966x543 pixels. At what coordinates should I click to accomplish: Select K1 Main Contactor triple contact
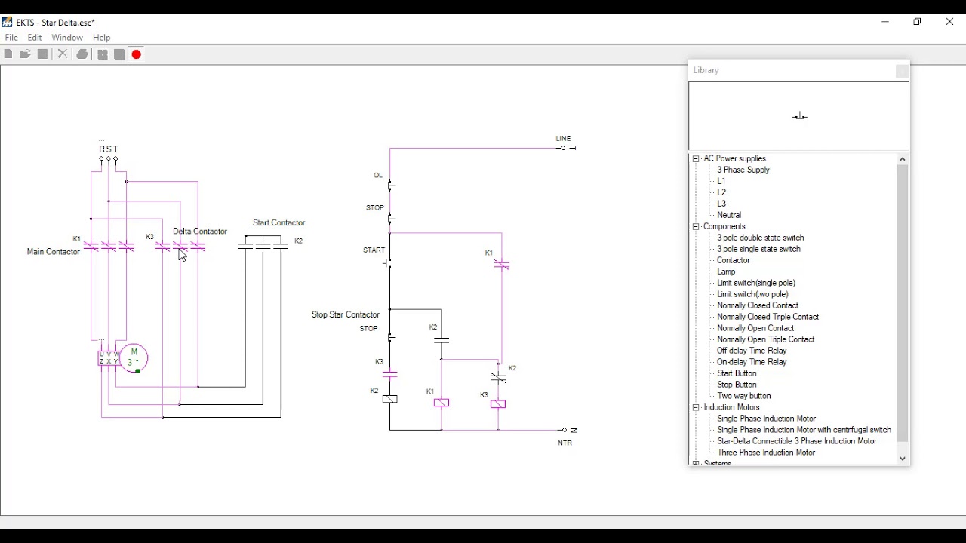(x=109, y=246)
